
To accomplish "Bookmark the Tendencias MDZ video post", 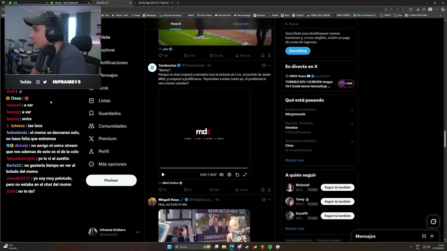I will pyautogui.click(x=263, y=190).
